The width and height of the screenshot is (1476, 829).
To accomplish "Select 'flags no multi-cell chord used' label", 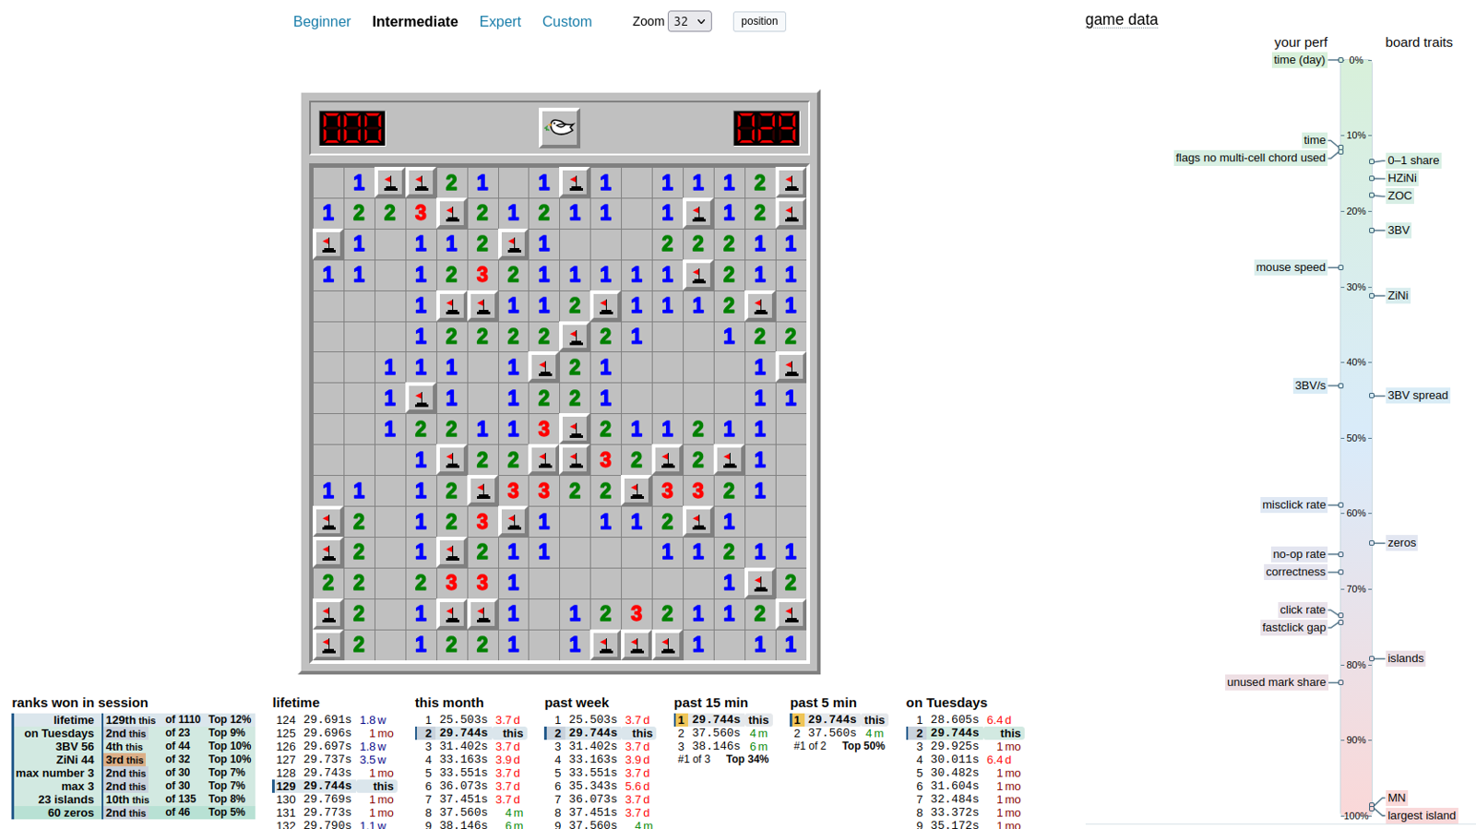I will pyautogui.click(x=1250, y=158).
